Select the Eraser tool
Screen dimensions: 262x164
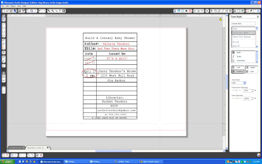pyautogui.click(x=4, y=57)
